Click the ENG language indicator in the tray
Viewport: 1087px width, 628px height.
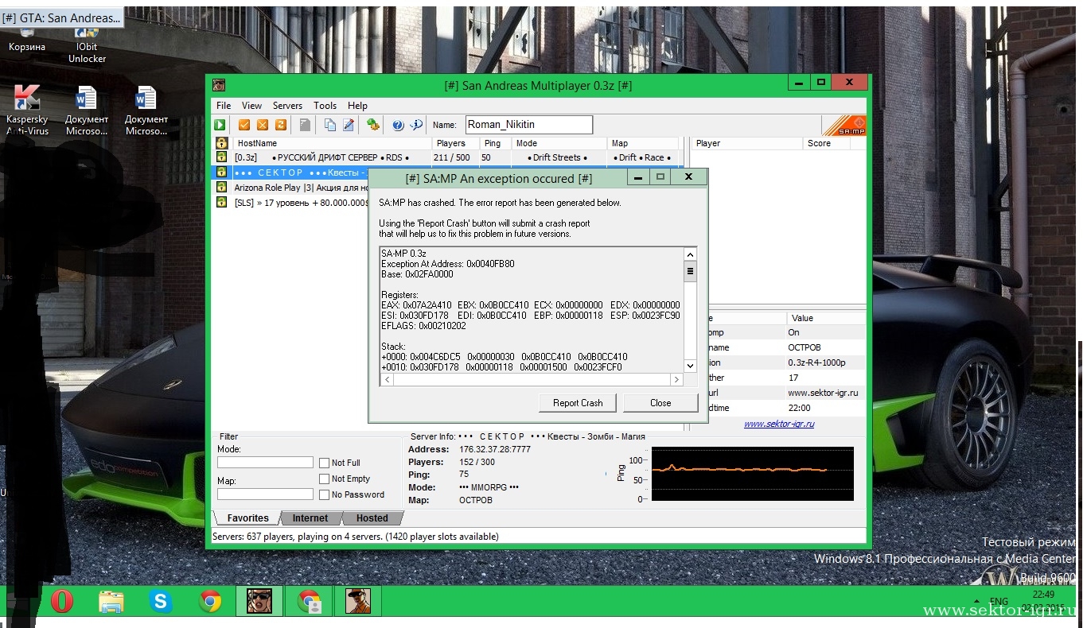[x=999, y=602]
